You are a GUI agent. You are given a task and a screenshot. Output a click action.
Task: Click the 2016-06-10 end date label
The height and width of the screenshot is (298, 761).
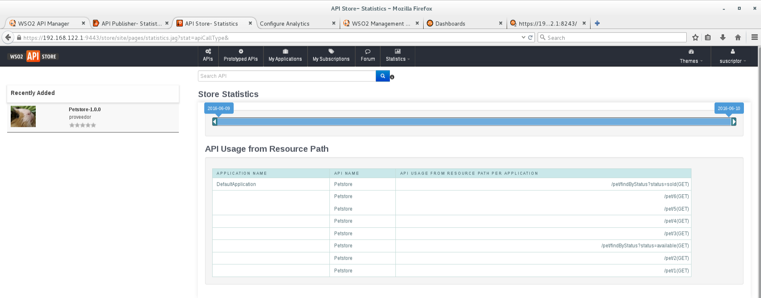tap(729, 108)
